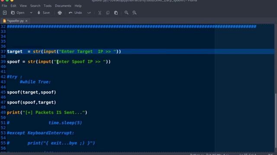Click the '#except KeyboardInterrupt:' line
Screen dimensions: 277x155
tap(40, 133)
